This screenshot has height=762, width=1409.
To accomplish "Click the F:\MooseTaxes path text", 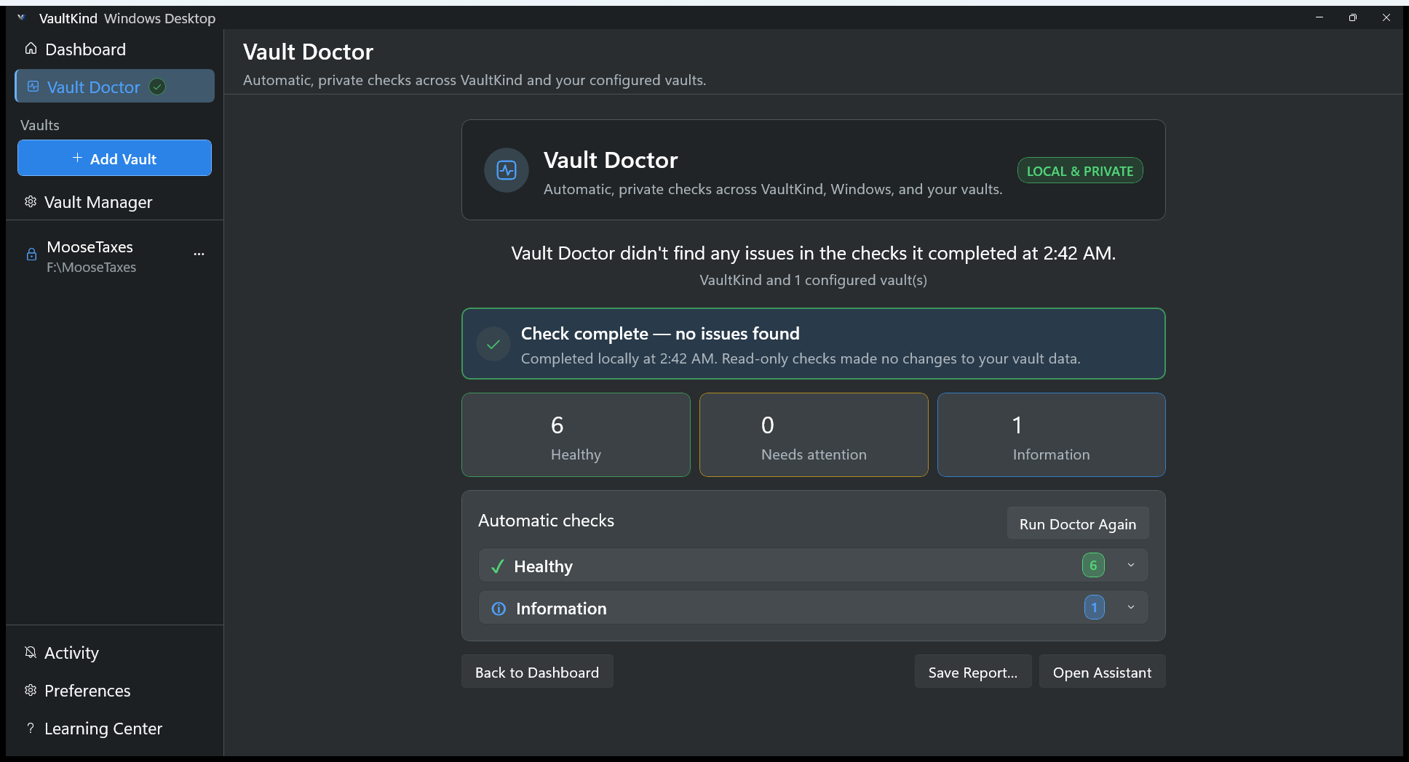I will coord(92,268).
